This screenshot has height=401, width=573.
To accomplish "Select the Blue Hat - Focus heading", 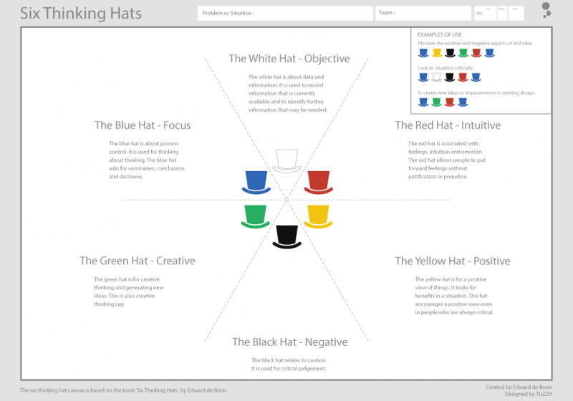I will click(143, 125).
